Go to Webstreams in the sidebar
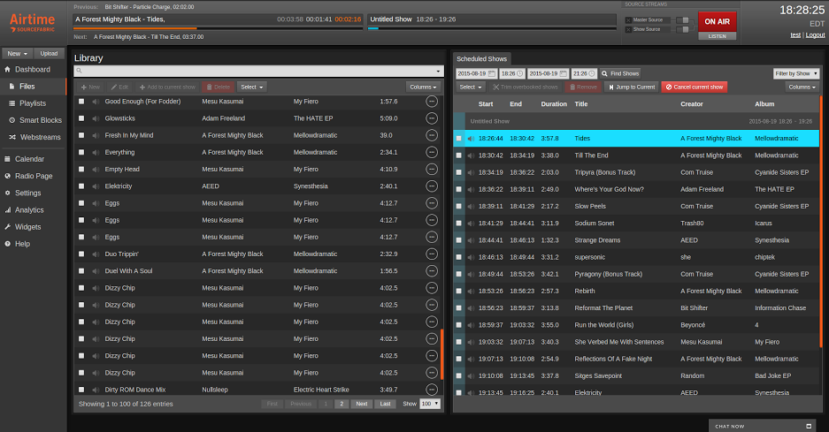Viewport: 829px width, 432px height. click(39, 137)
